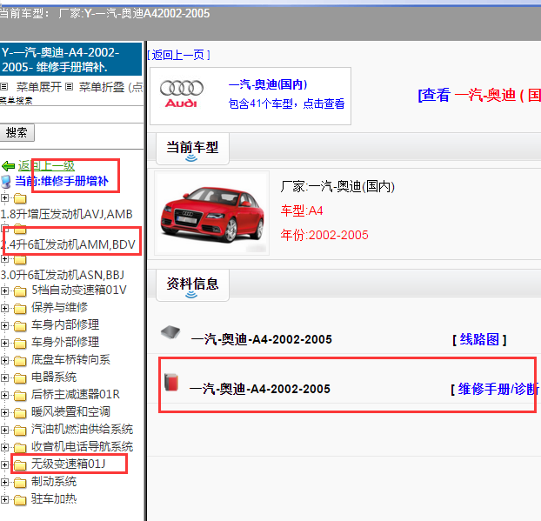
Task: Click the 查看 一汽-奥迪 link
Action: (x=479, y=95)
